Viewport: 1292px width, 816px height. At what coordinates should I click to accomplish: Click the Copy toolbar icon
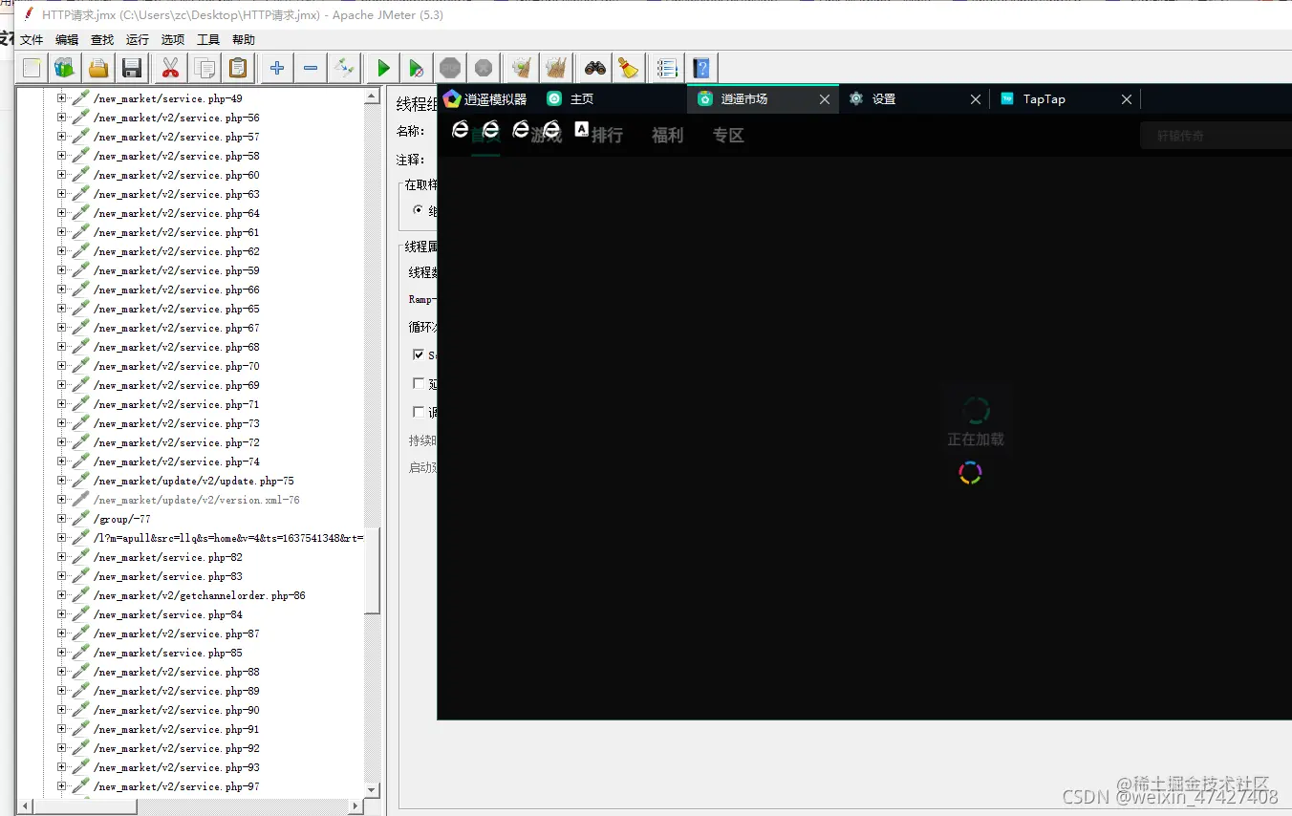pyautogui.click(x=205, y=68)
